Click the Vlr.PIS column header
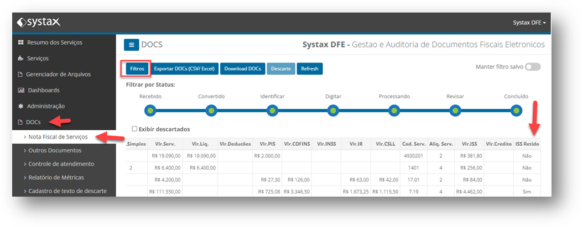The height and width of the screenshot is (227, 582). [x=267, y=144]
